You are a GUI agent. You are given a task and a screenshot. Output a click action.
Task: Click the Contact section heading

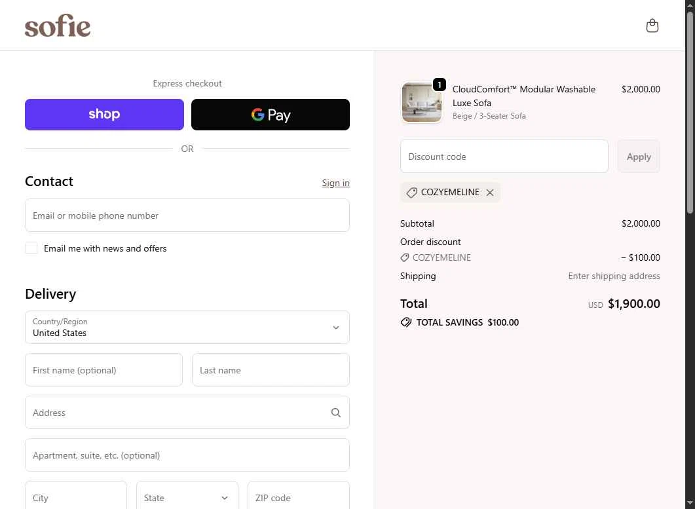point(48,181)
